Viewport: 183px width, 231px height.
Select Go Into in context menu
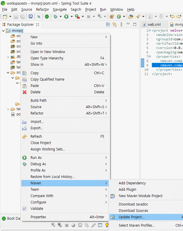(65, 43)
